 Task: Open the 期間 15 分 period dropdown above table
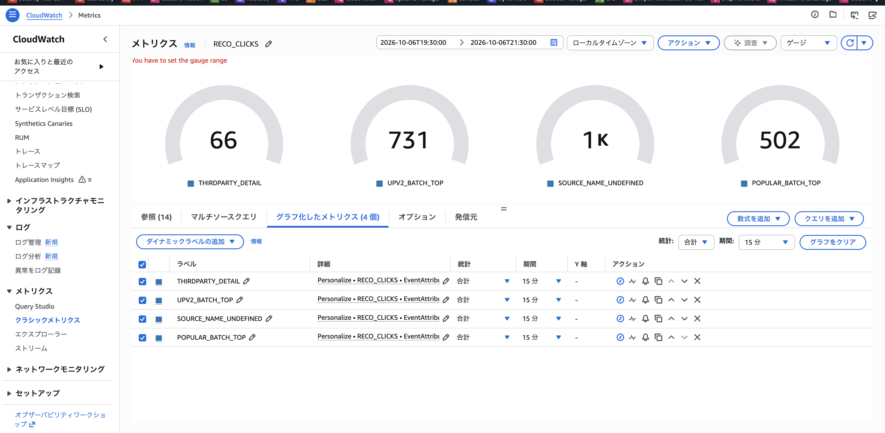click(x=766, y=243)
